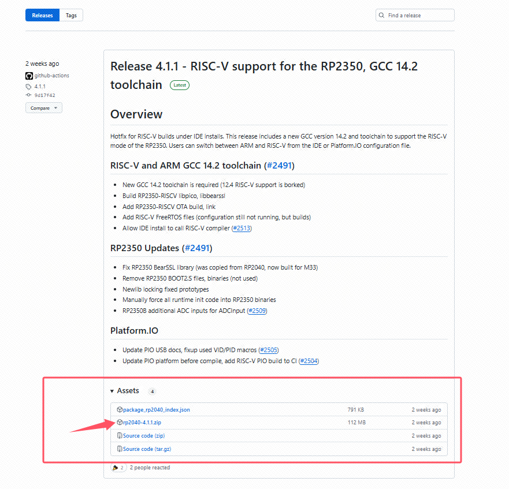Switch to the Tags tab
Screen dimensions: 509x489
point(71,16)
